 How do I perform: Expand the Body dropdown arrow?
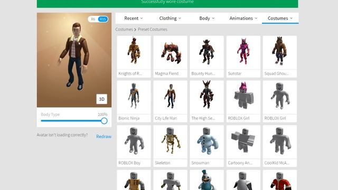[213, 18]
